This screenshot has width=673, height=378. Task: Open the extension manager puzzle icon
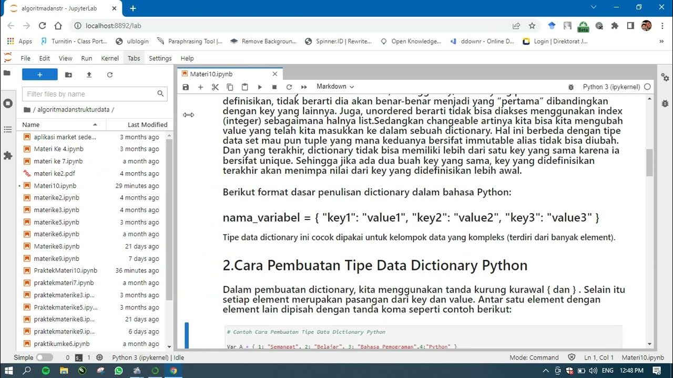tap(7, 156)
